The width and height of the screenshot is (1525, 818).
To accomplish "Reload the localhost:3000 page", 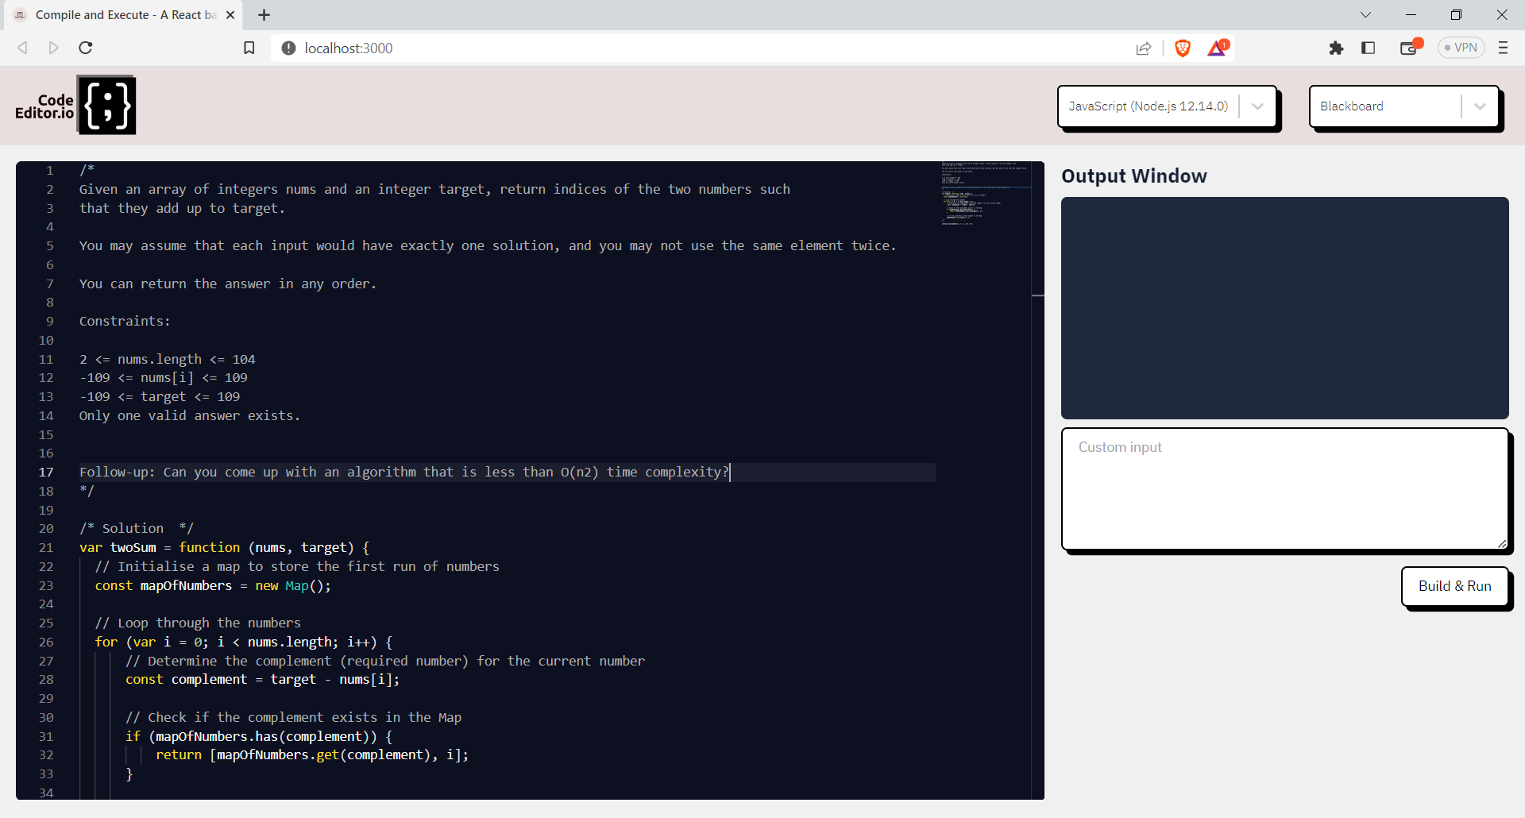I will click(x=85, y=48).
